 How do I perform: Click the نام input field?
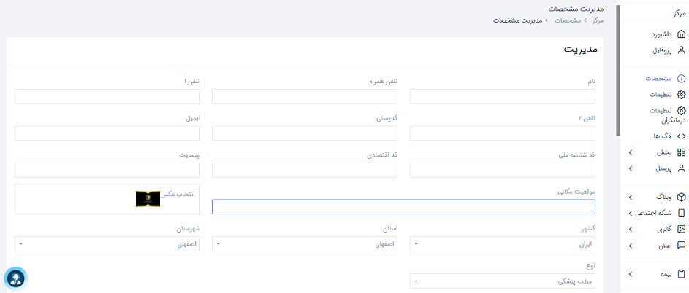502,96
